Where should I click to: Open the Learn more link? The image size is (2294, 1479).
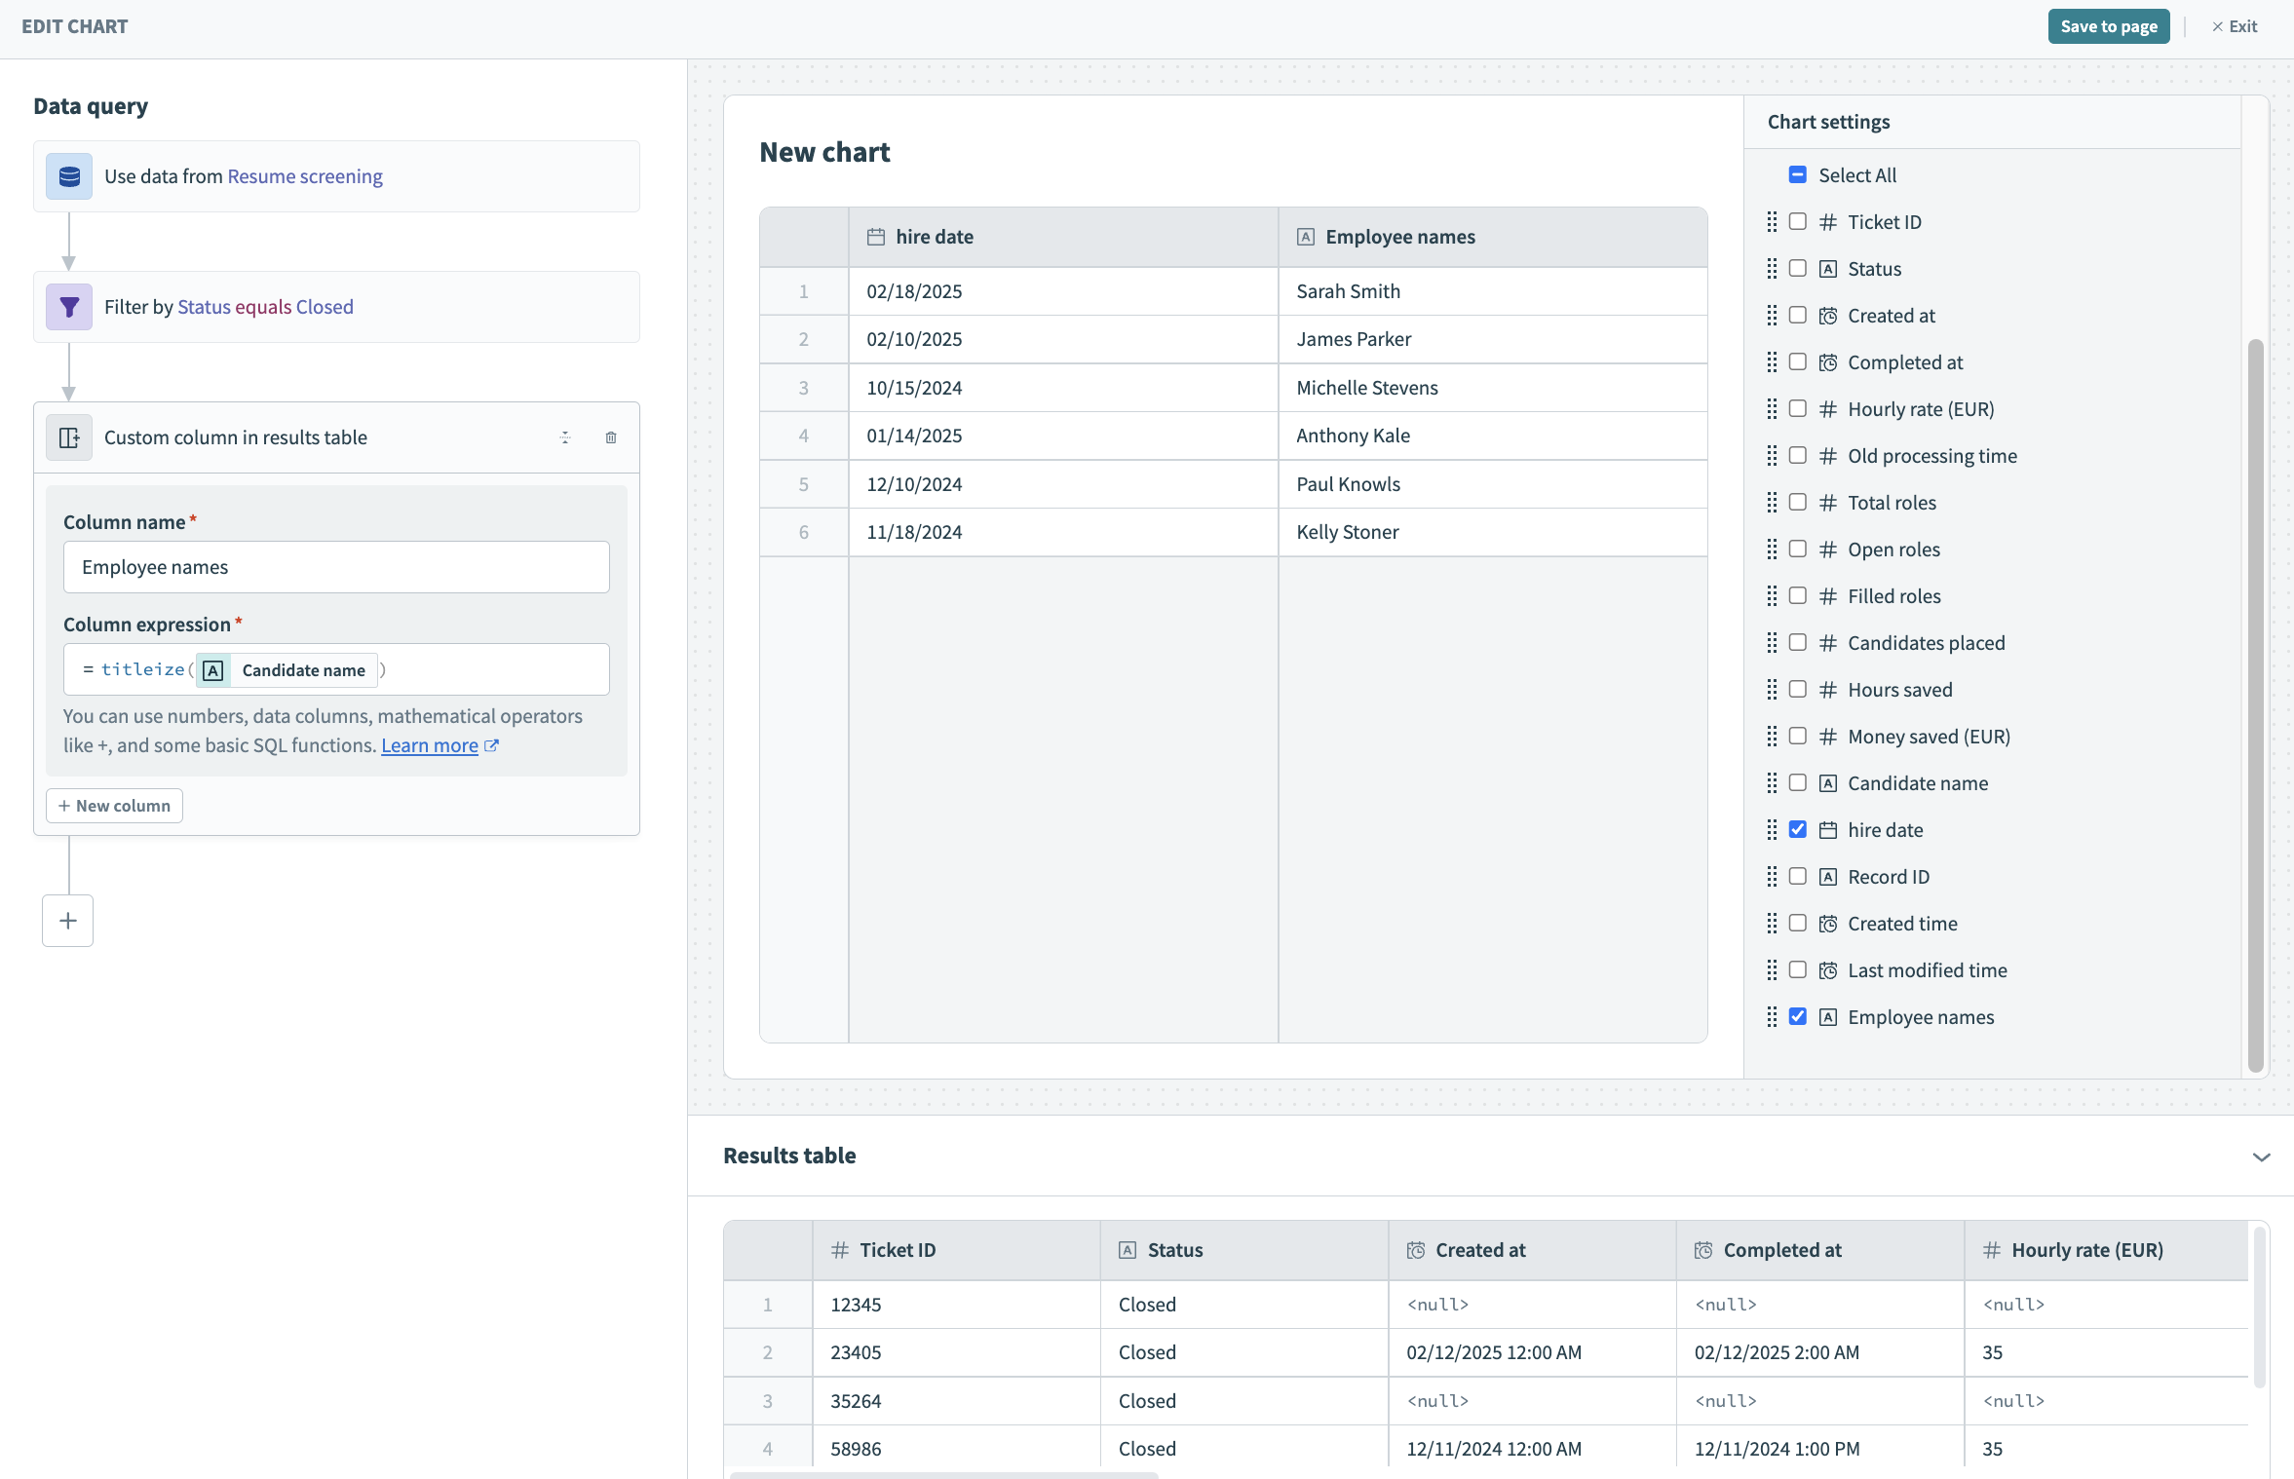429,745
